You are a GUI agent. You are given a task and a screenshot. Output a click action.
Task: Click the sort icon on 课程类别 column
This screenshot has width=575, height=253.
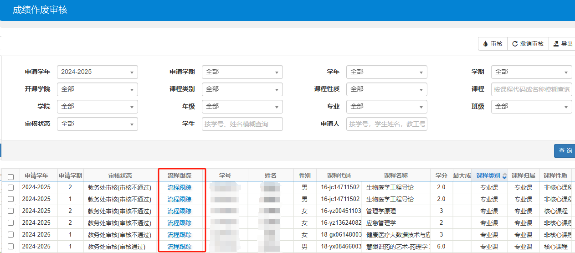(504, 176)
